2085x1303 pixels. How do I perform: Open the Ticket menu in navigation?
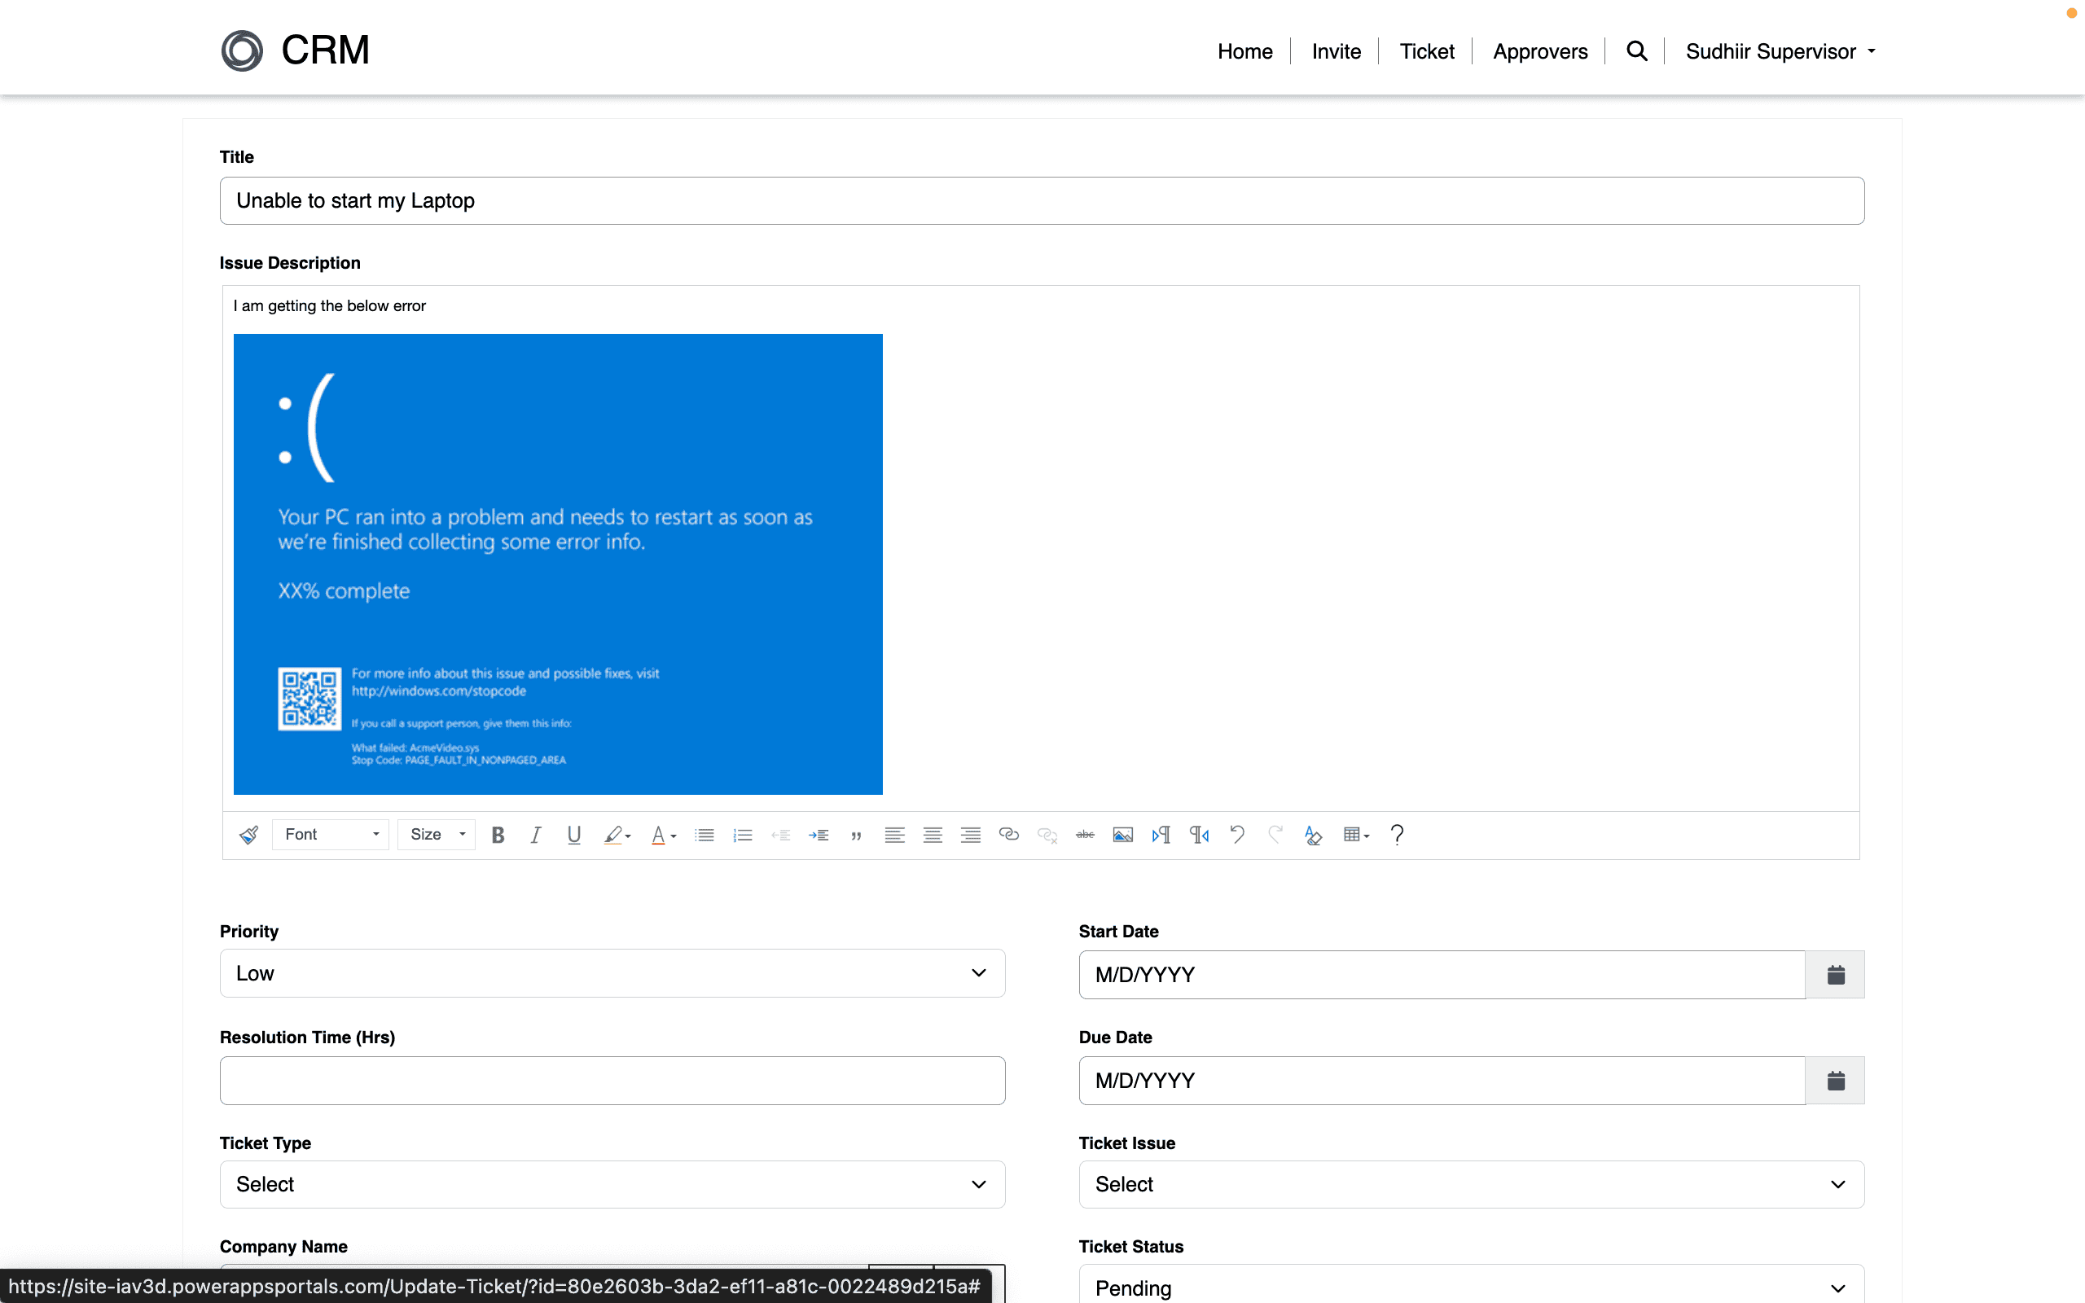tap(1426, 50)
